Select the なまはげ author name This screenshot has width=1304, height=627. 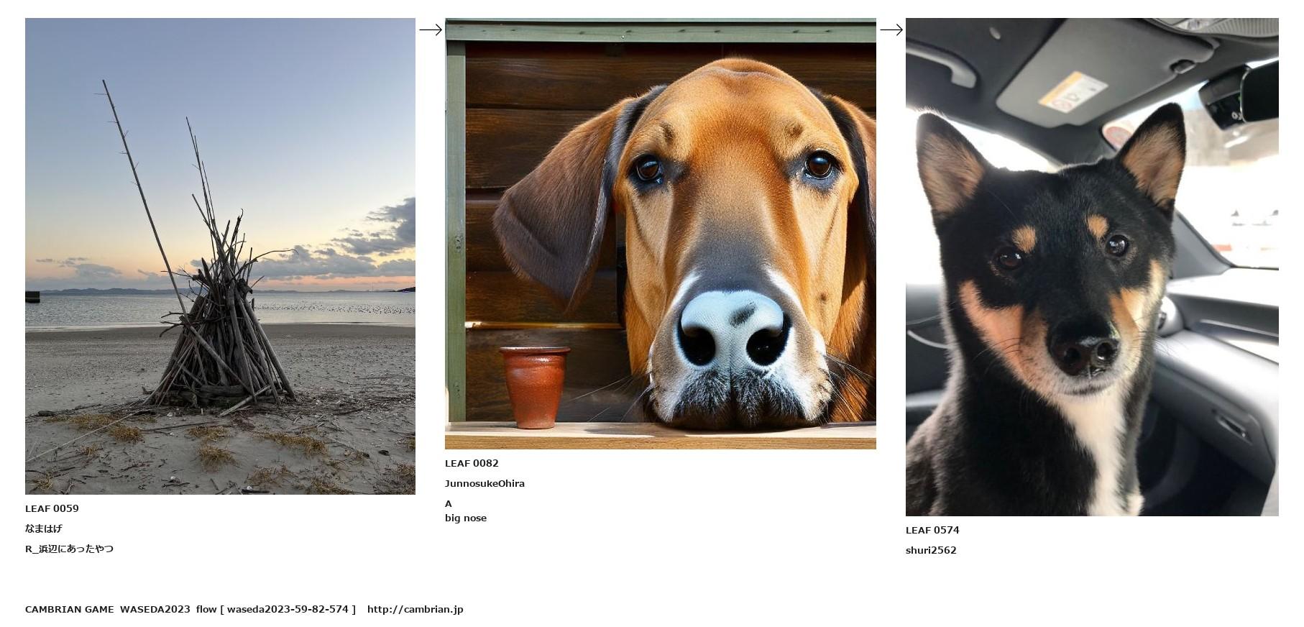(x=44, y=528)
